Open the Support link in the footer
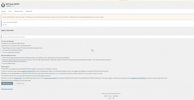 tap(106, 96)
